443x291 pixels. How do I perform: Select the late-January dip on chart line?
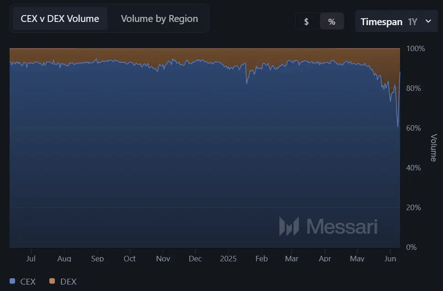247,83
